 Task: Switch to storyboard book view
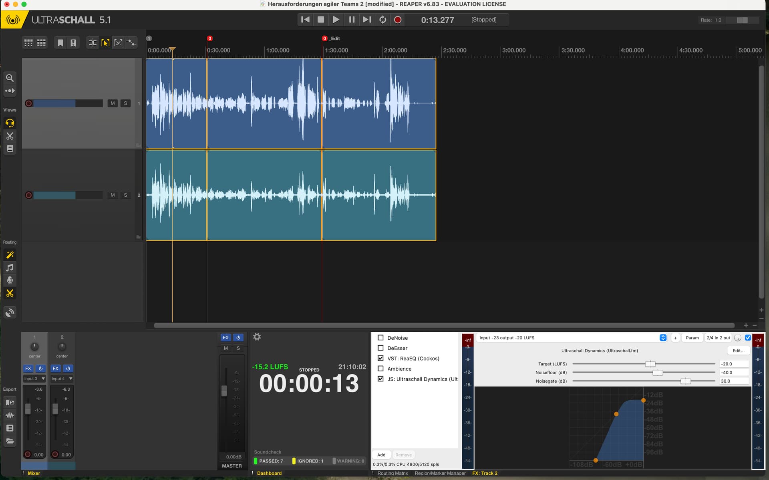coord(10,149)
